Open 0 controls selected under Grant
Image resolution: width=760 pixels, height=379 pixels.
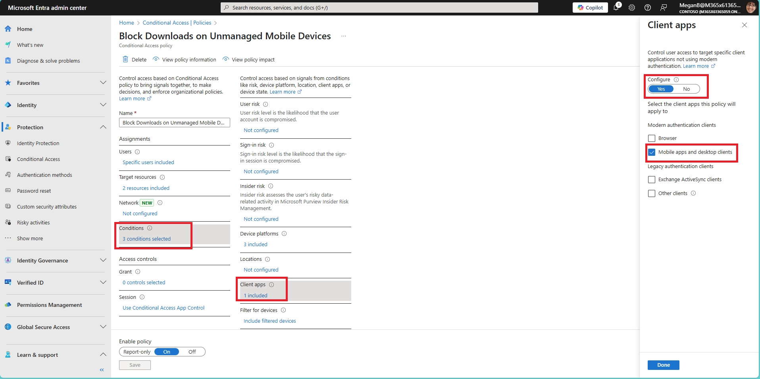coord(144,282)
